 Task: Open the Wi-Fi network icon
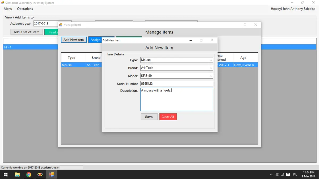(x=282, y=174)
